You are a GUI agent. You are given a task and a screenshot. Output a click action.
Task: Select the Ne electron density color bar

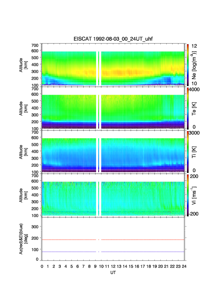click(x=188, y=65)
